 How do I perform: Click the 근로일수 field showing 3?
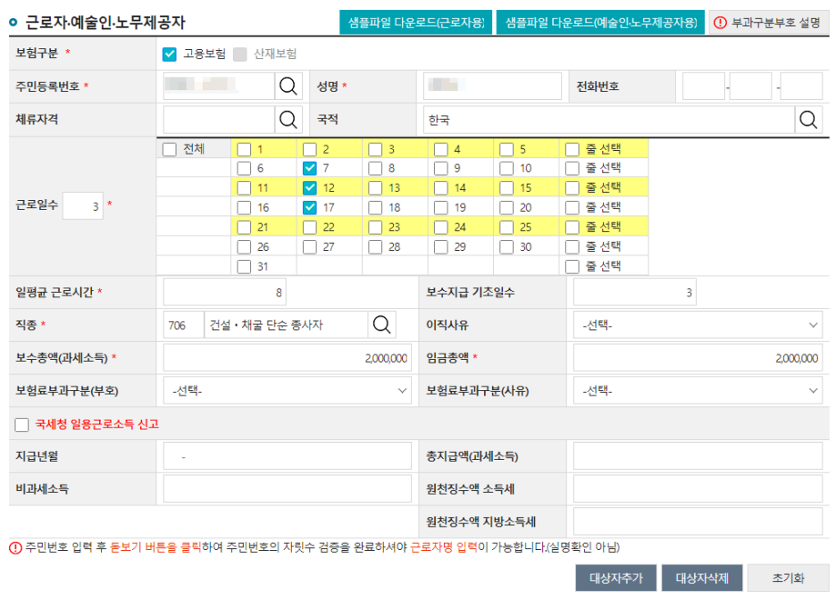(x=83, y=205)
